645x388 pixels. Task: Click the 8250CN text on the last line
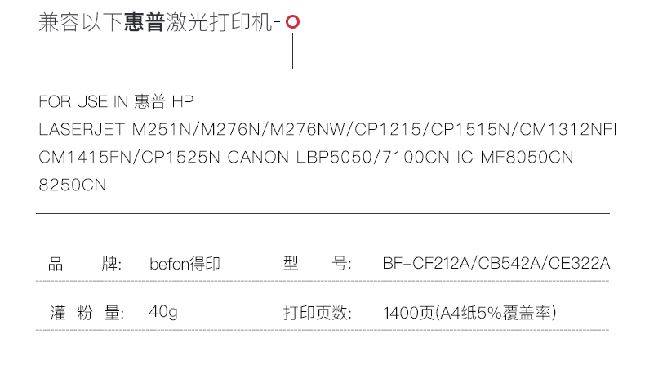tap(73, 185)
